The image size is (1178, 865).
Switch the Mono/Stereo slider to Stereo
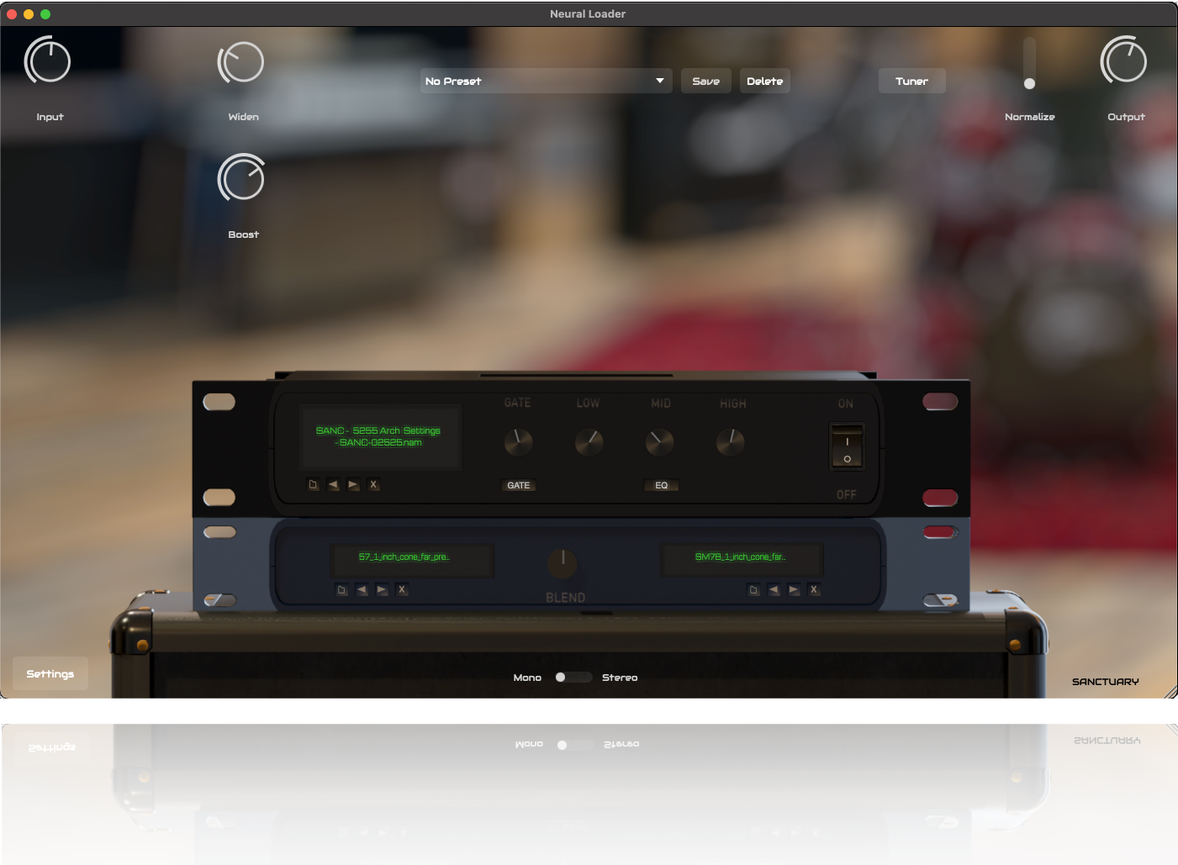point(586,677)
